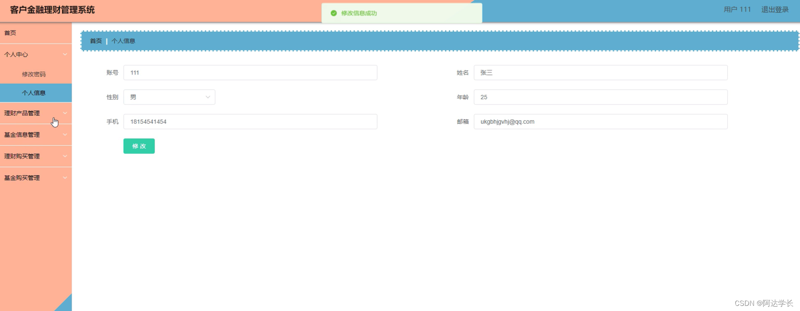
Task: Focus the 手机 number input field
Action: click(250, 122)
